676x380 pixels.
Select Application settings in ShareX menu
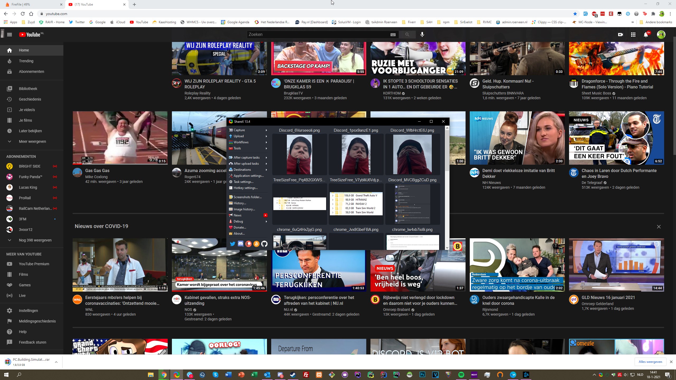[x=248, y=176]
